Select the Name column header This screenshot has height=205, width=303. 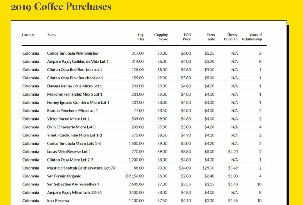pyautogui.click(x=52, y=35)
